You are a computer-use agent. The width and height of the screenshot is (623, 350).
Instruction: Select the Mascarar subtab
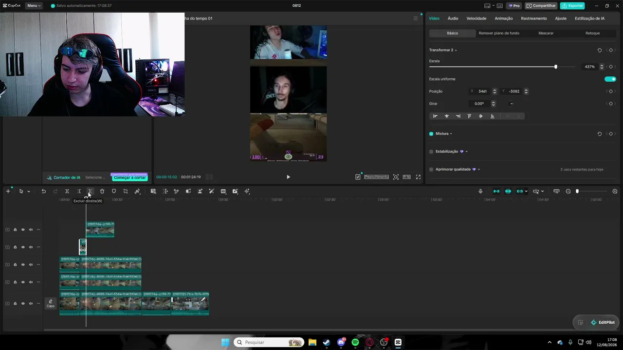(546, 33)
